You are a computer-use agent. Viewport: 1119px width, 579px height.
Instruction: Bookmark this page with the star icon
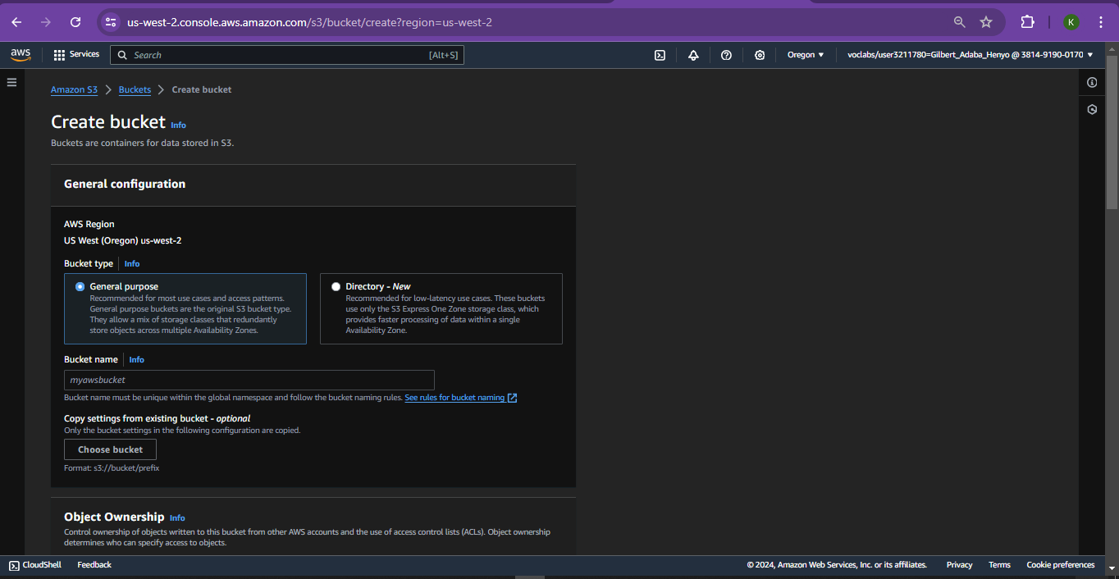click(x=986, y=22)
